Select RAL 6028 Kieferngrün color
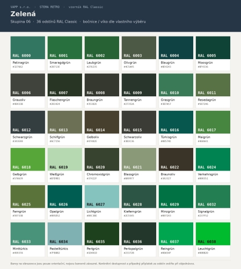 [x=139, y=196]
